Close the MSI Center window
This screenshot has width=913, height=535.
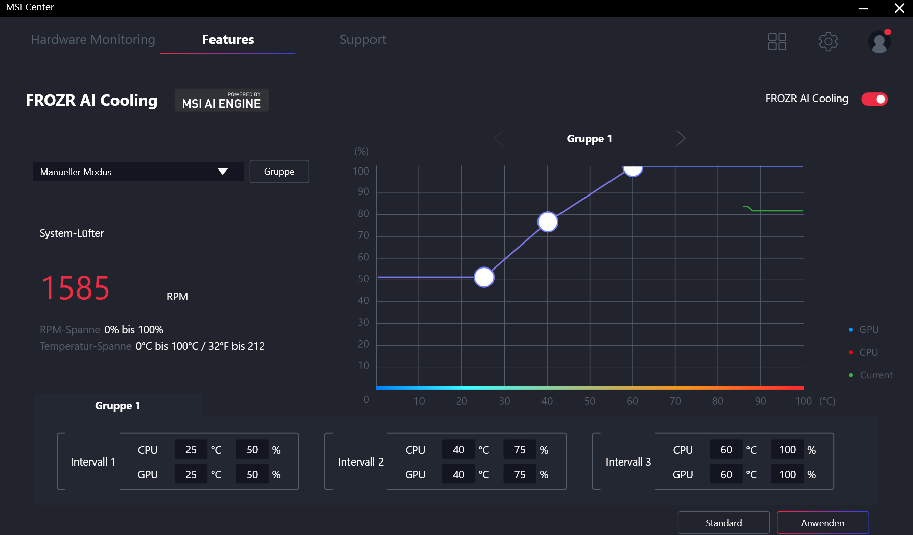899,8
